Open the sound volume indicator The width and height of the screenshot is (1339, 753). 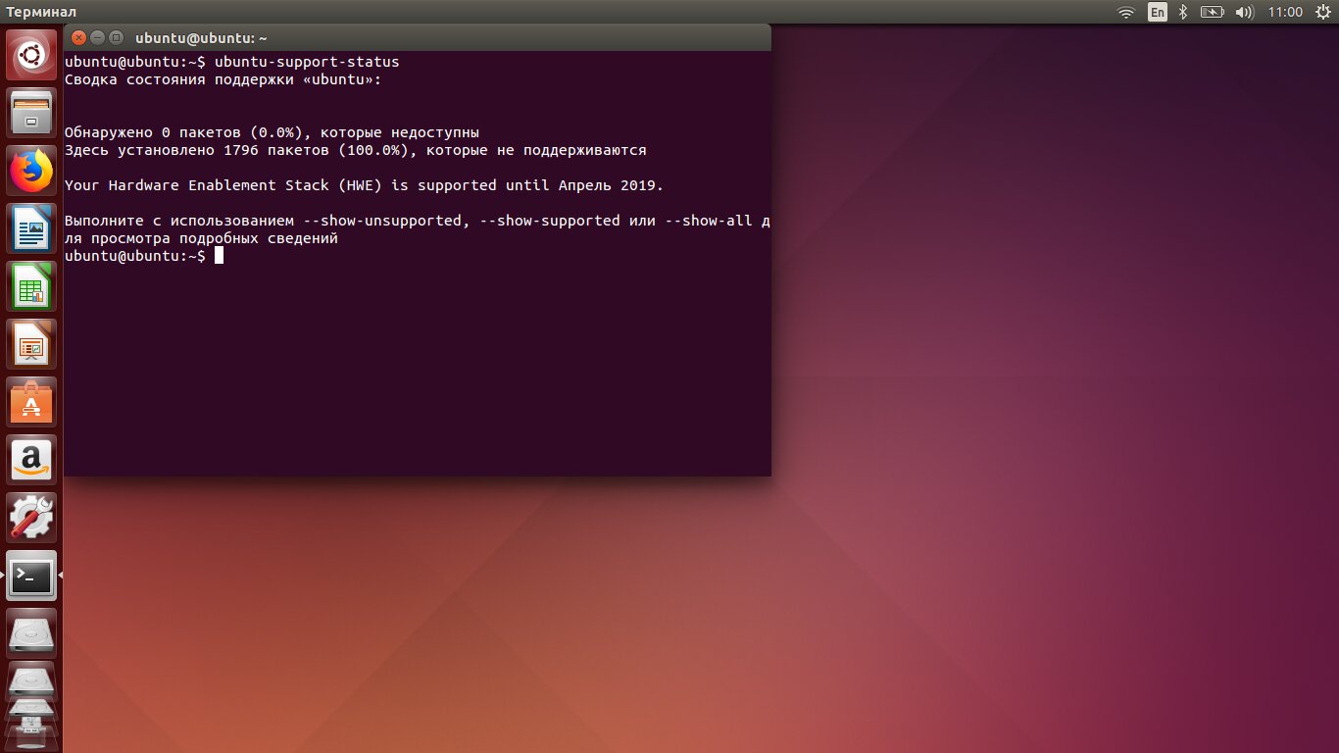point(1245,12)
